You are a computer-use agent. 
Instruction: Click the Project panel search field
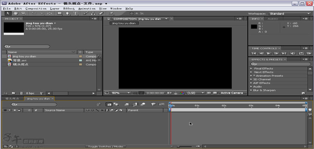tap(27, 47)
